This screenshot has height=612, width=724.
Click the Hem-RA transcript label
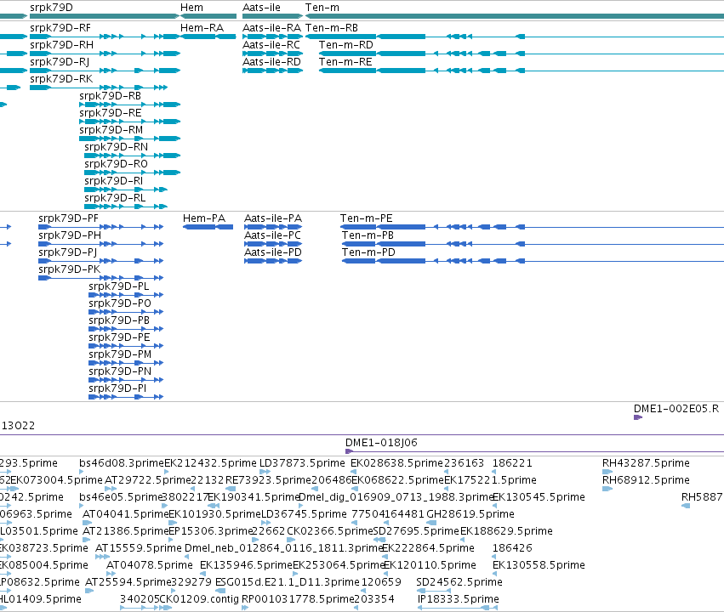tap(202, 28)
